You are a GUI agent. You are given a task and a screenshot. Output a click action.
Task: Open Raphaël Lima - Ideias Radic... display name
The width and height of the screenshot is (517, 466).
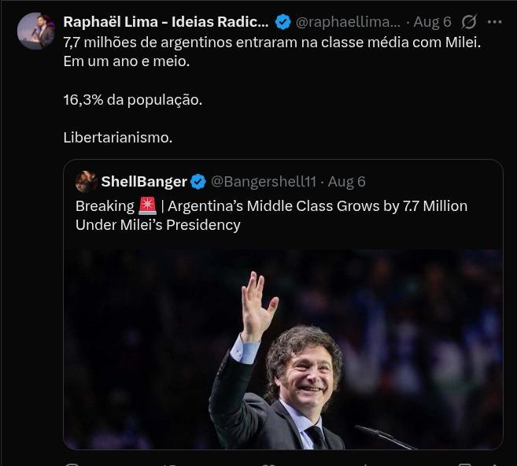pyautogui.click(x=165, y=22)
